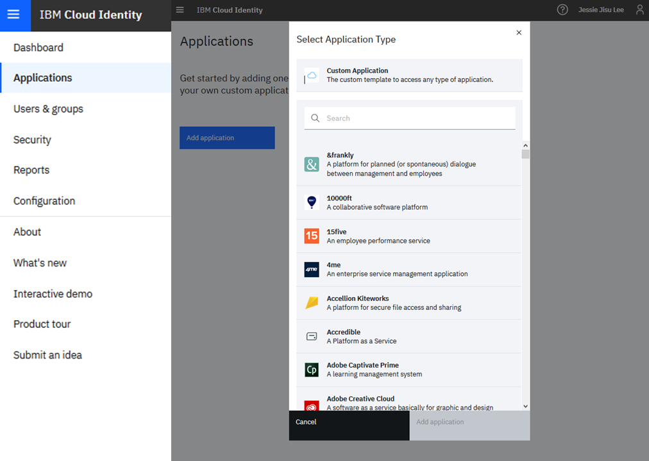Click the scrollbar down arrow in list
The width and height of the screenshot is (649, 461).
[x=525, y=407]
